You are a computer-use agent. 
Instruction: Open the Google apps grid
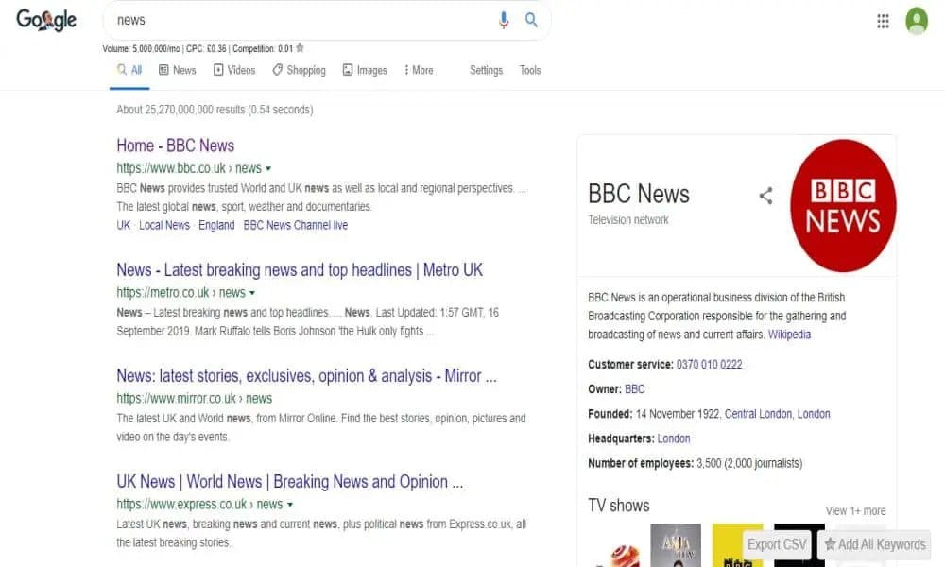click(x=883, y=21)
